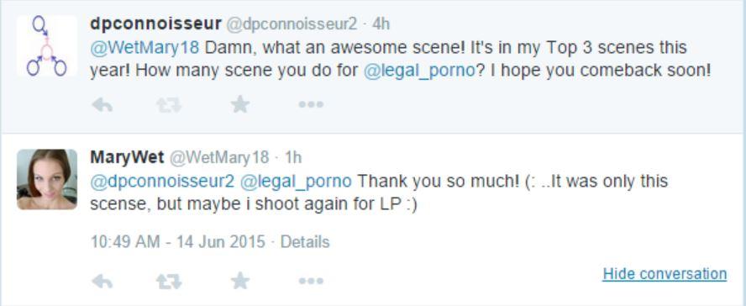Open dpconnoisseur profile picture

click(47, 45)
